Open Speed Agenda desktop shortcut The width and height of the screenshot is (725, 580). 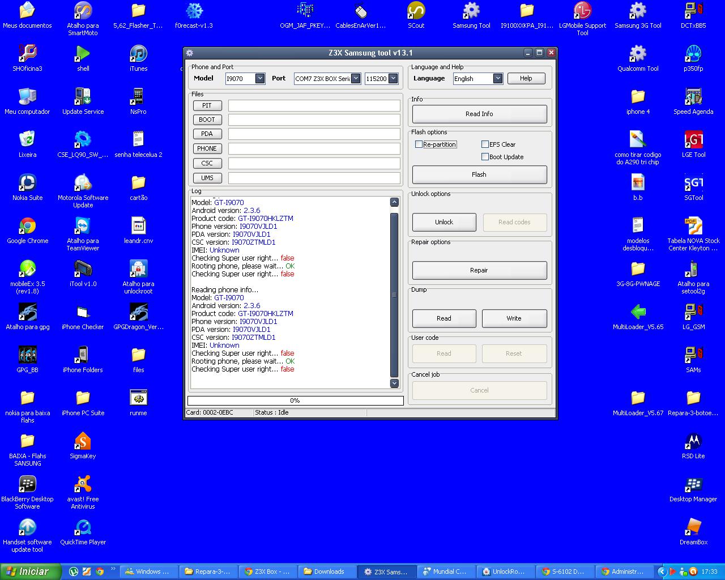693,101
